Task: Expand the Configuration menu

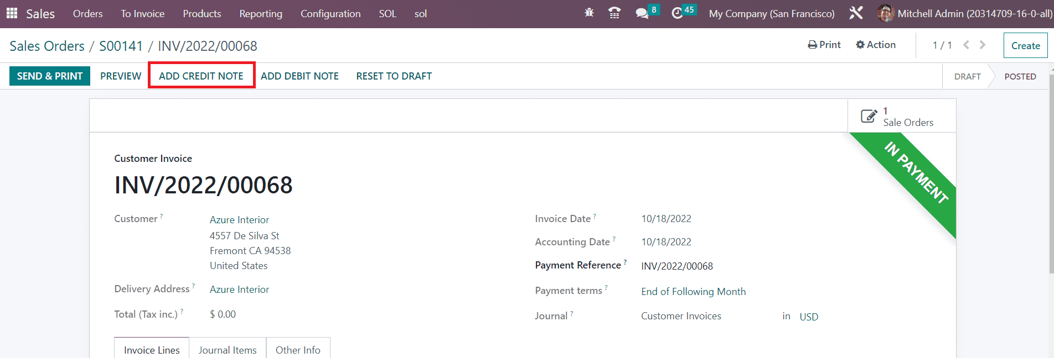Action: [330, 14]
